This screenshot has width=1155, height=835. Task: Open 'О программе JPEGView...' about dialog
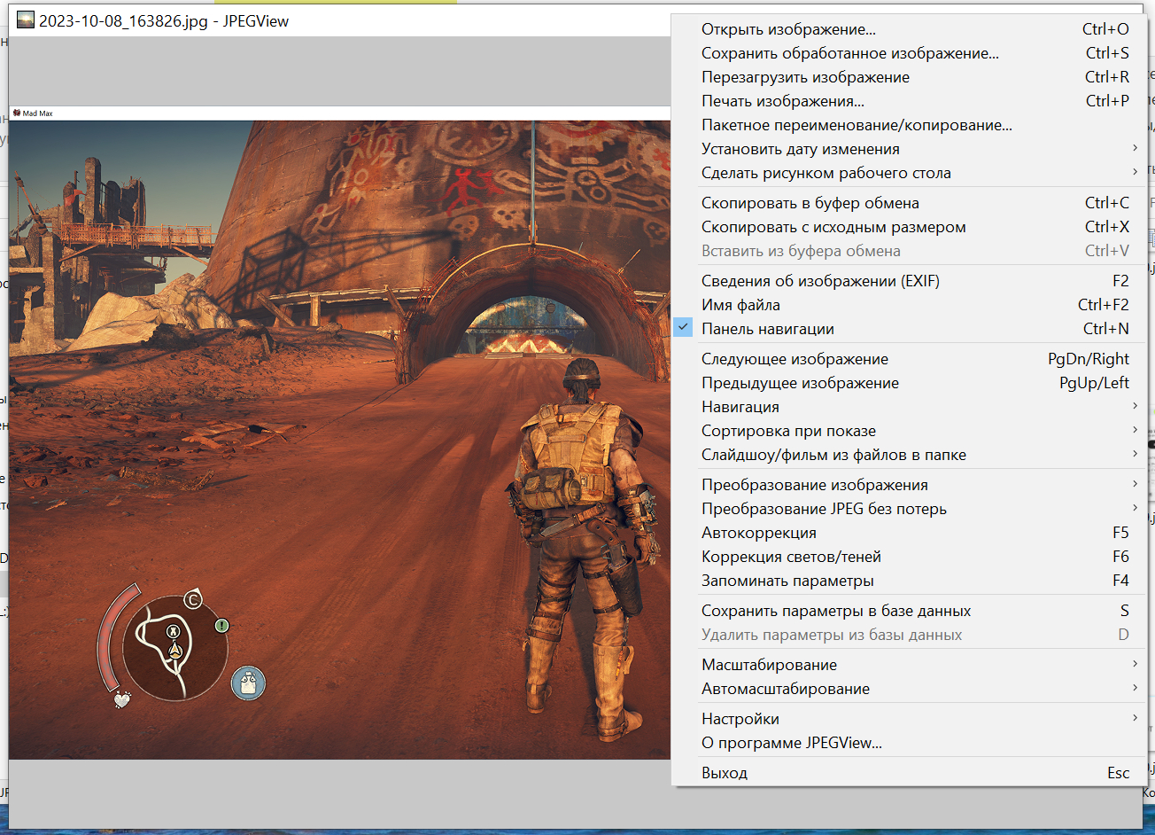907,743
